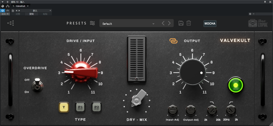273x126 pixels.
Task: Click the Input-Adj trim knob
Action: [x=173, y=111]
